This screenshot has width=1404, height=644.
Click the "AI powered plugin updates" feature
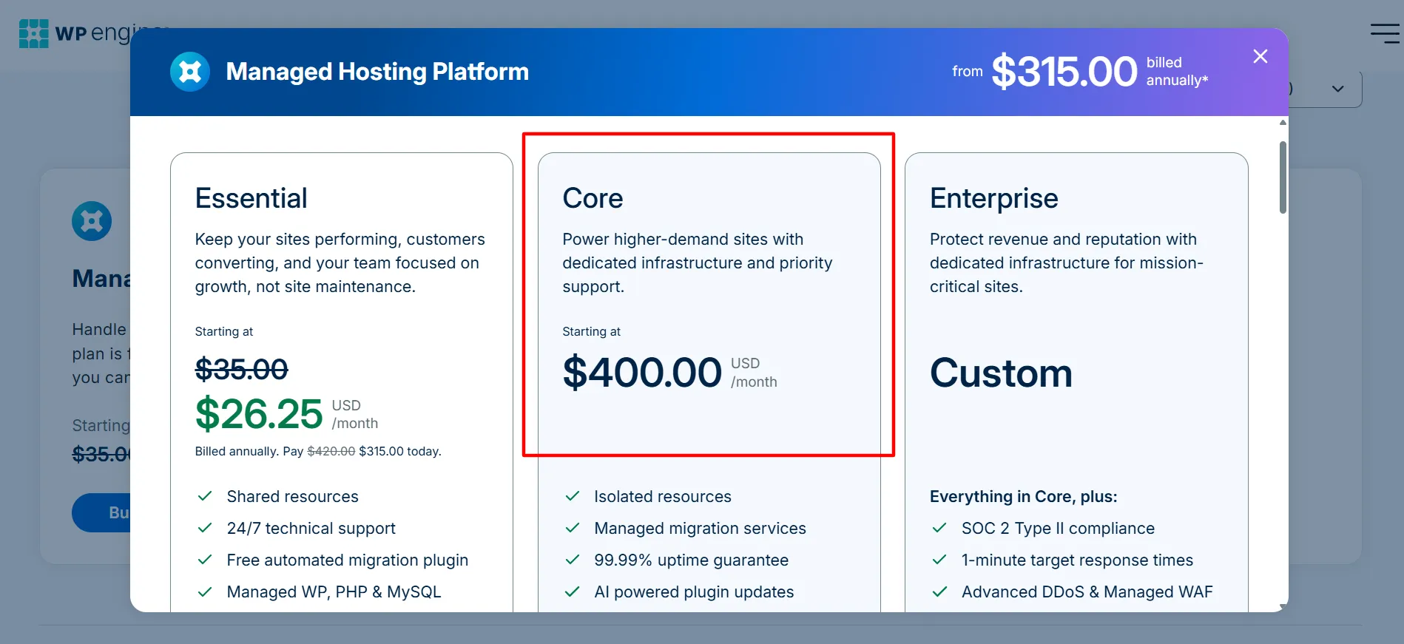[x=694, y=592]
